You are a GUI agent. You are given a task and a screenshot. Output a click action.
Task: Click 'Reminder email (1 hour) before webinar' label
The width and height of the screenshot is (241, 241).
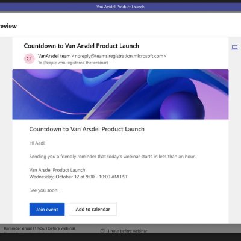tap(40, 228)
